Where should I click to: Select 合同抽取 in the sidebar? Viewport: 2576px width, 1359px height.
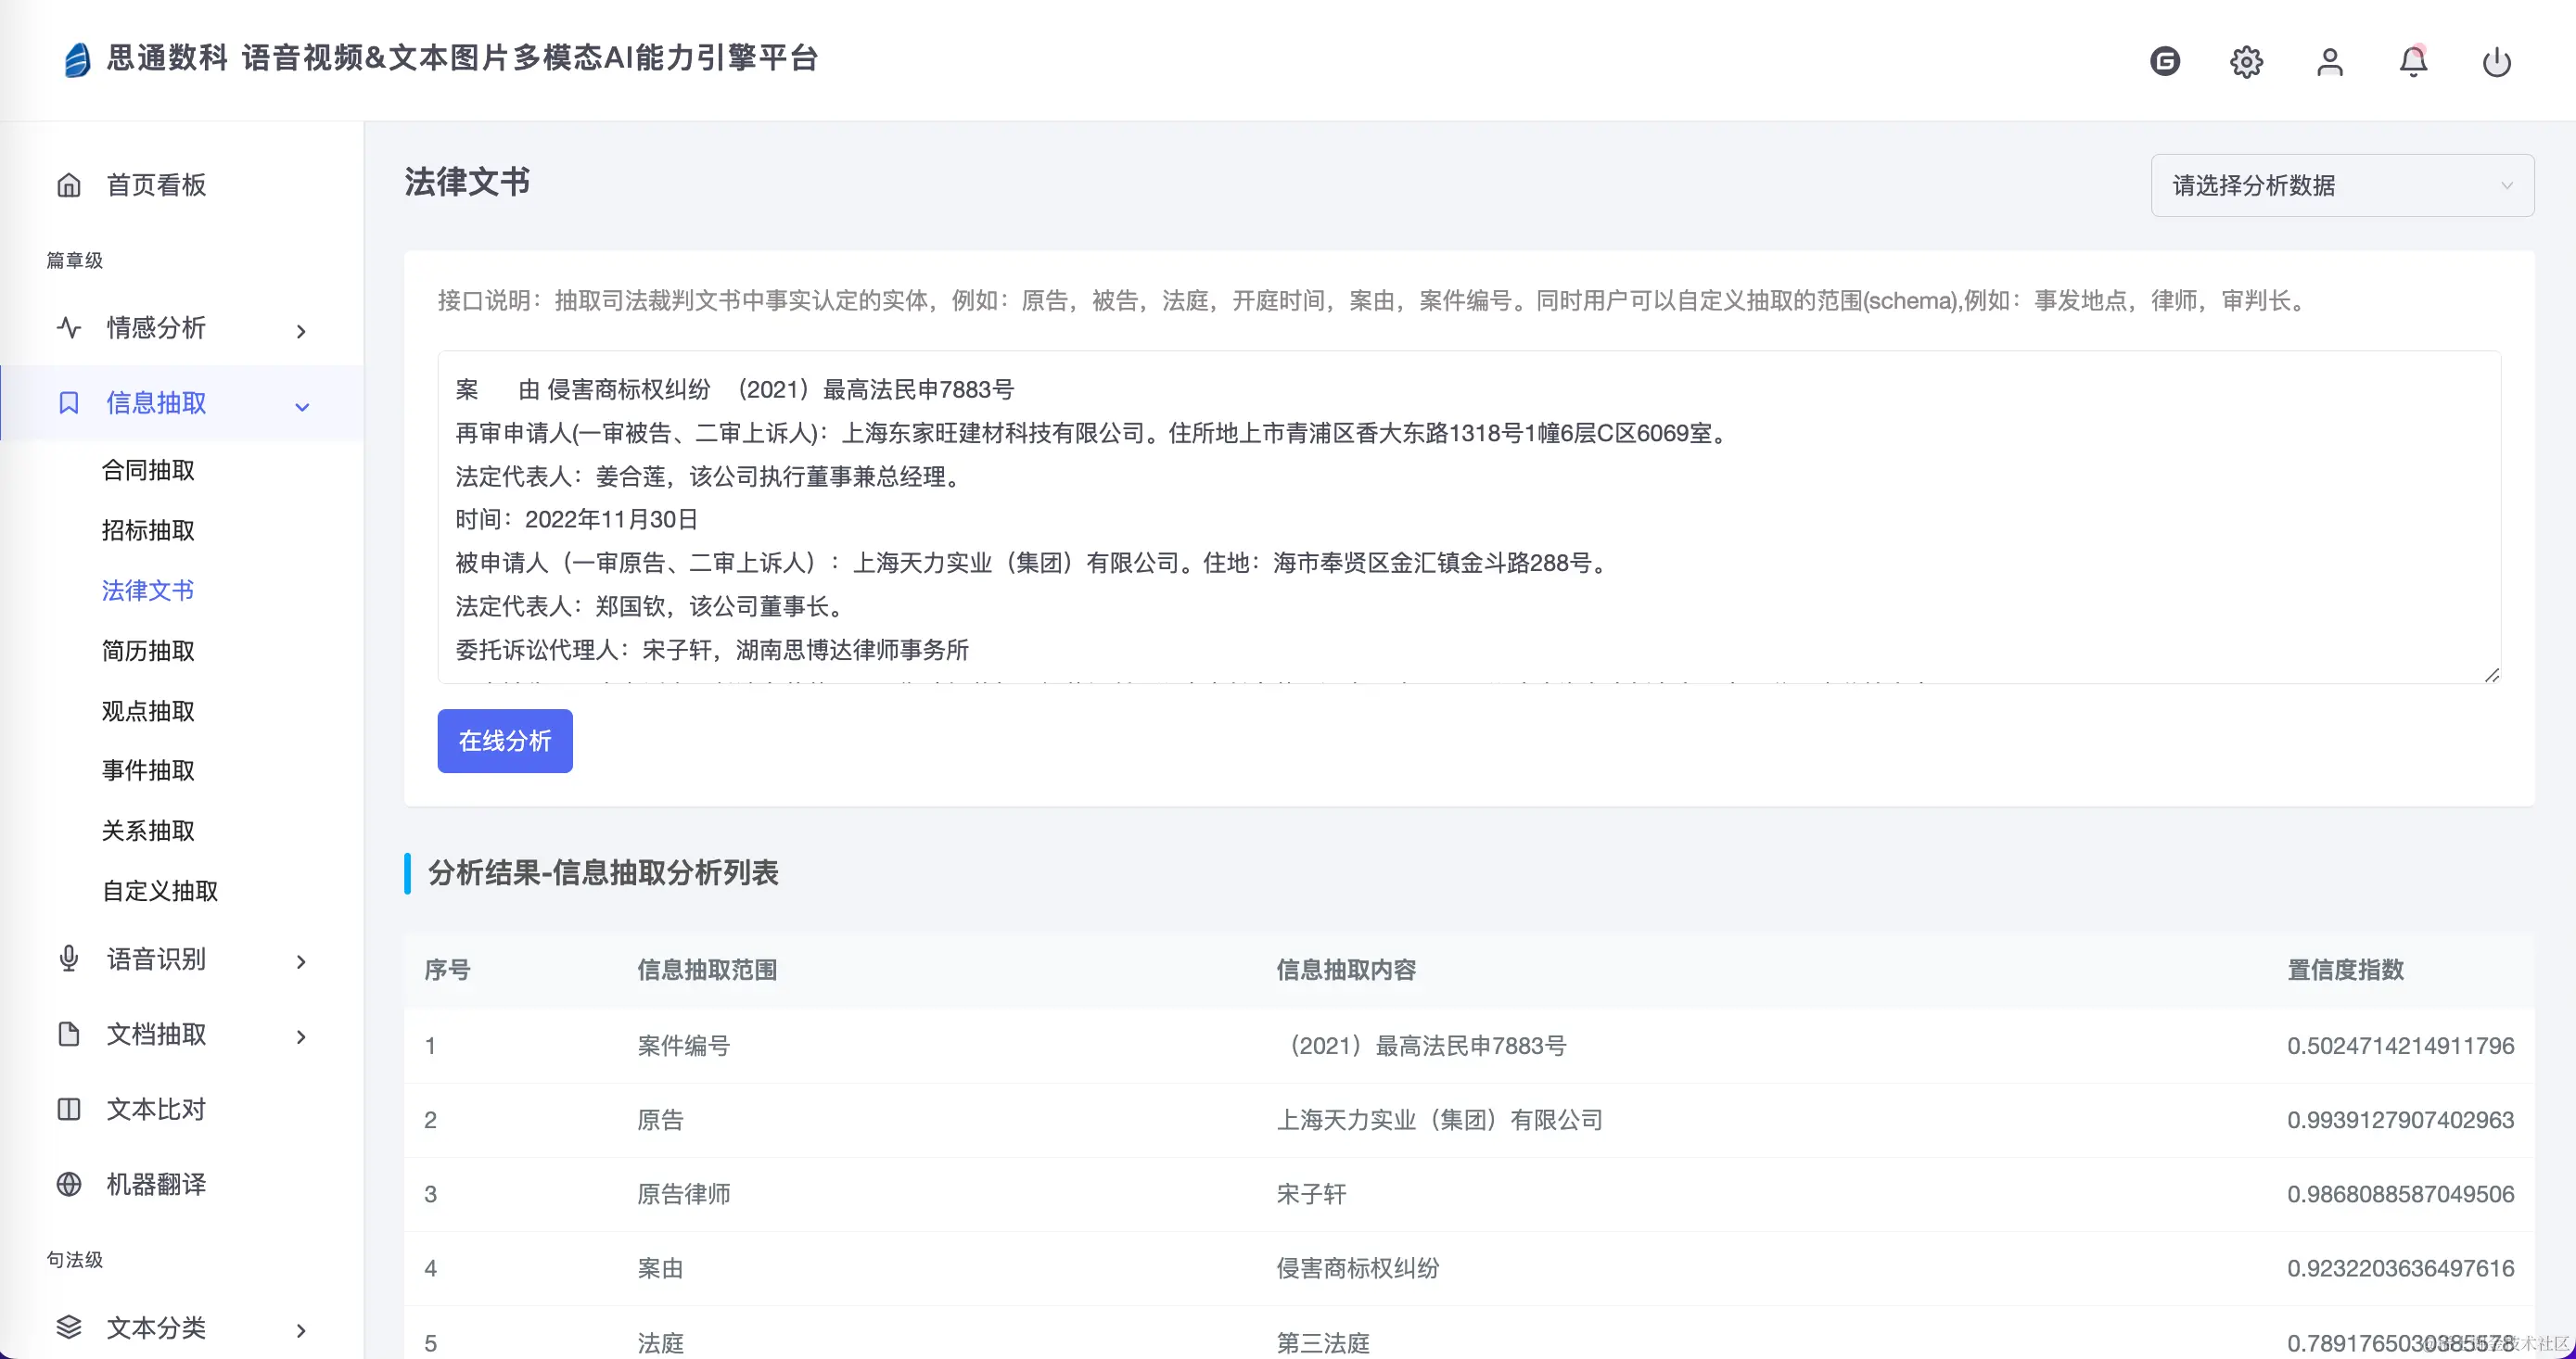pos(149,470)
